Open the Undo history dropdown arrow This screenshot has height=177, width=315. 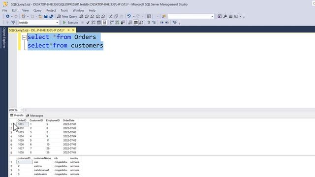point(133,16)
